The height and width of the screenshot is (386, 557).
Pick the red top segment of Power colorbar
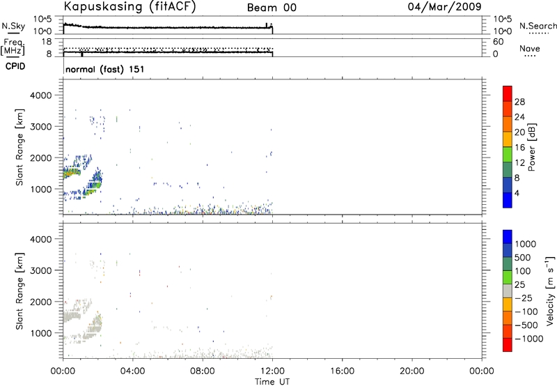(508, 93)
